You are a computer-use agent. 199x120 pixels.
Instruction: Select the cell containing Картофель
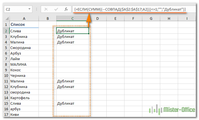[24, 98]
